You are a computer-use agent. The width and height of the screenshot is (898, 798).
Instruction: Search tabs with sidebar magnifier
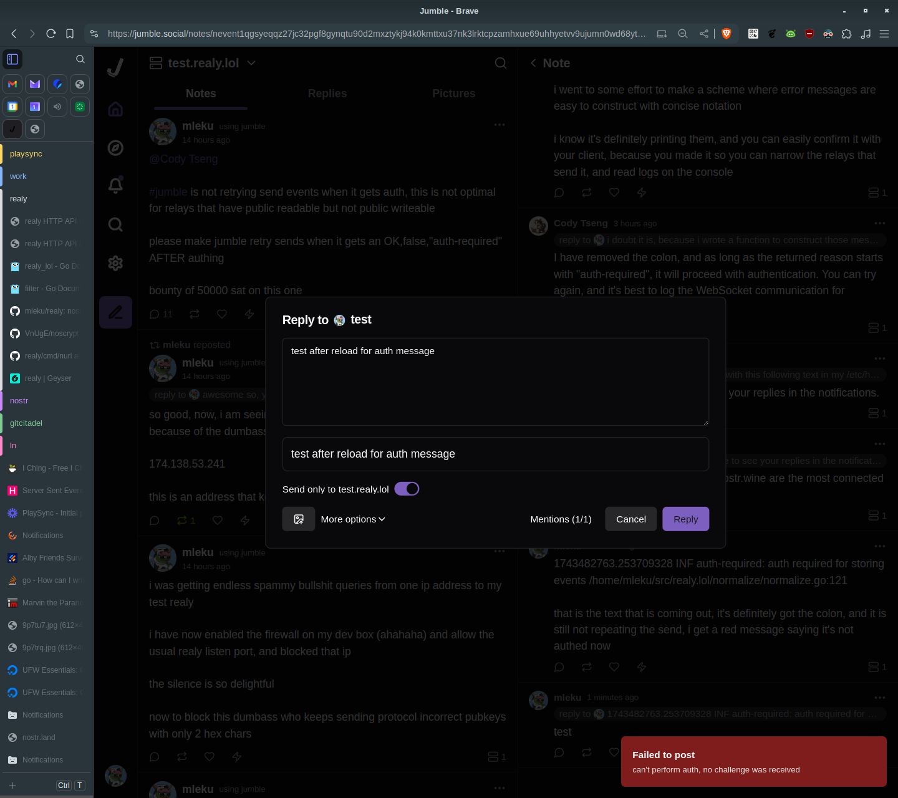80,59
